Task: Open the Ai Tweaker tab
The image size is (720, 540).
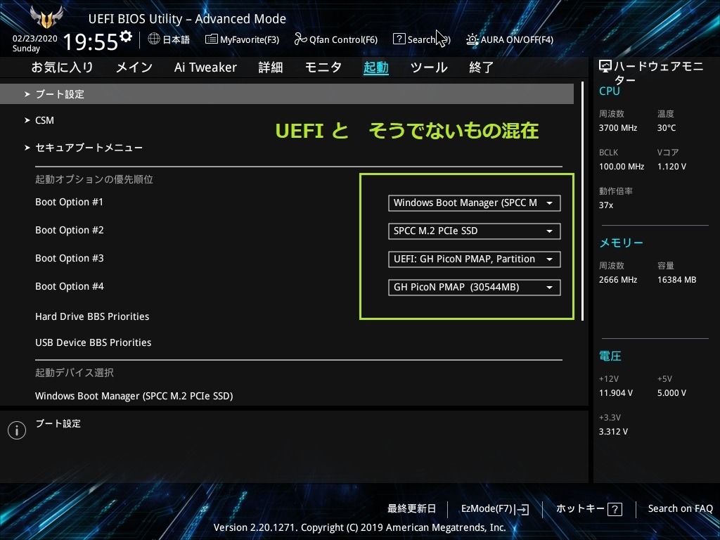Action: click(x=205, y=67)
